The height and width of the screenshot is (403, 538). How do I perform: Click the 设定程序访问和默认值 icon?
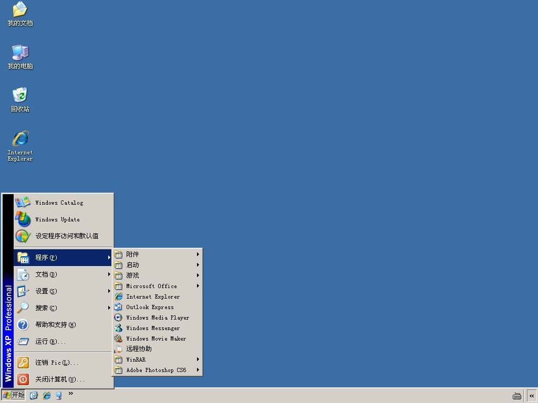point(23,236)
